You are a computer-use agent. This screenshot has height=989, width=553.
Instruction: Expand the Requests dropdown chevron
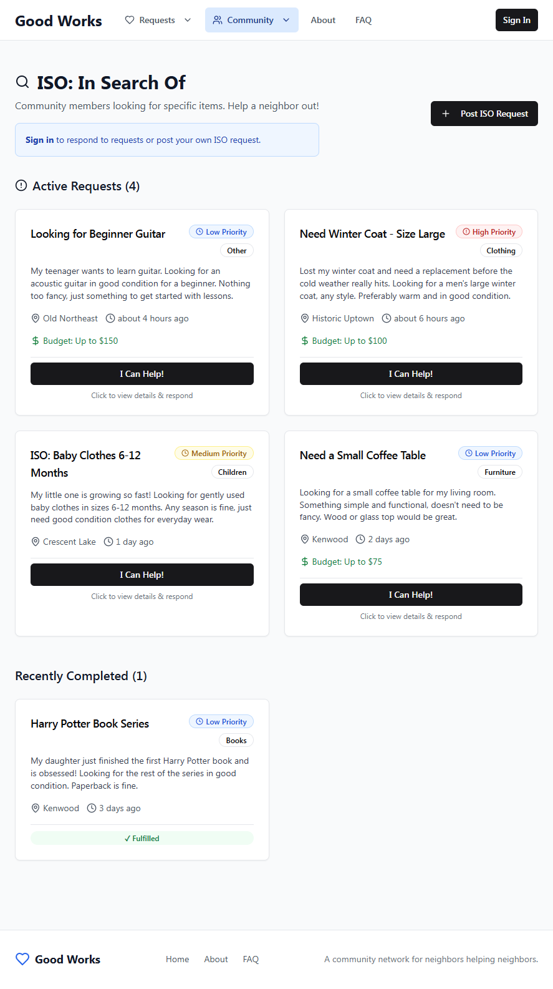pyautogui.click(x=188, y=20)
